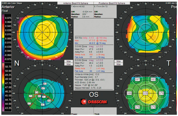Select the Anterior Best Fit Sphere header
Viewport: 178px width, 116px height.
point(80,3)
